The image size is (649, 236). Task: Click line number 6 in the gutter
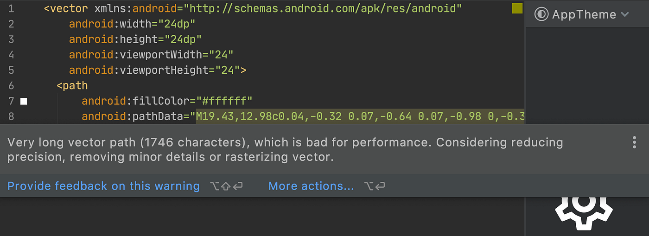[x=11, y=86]
